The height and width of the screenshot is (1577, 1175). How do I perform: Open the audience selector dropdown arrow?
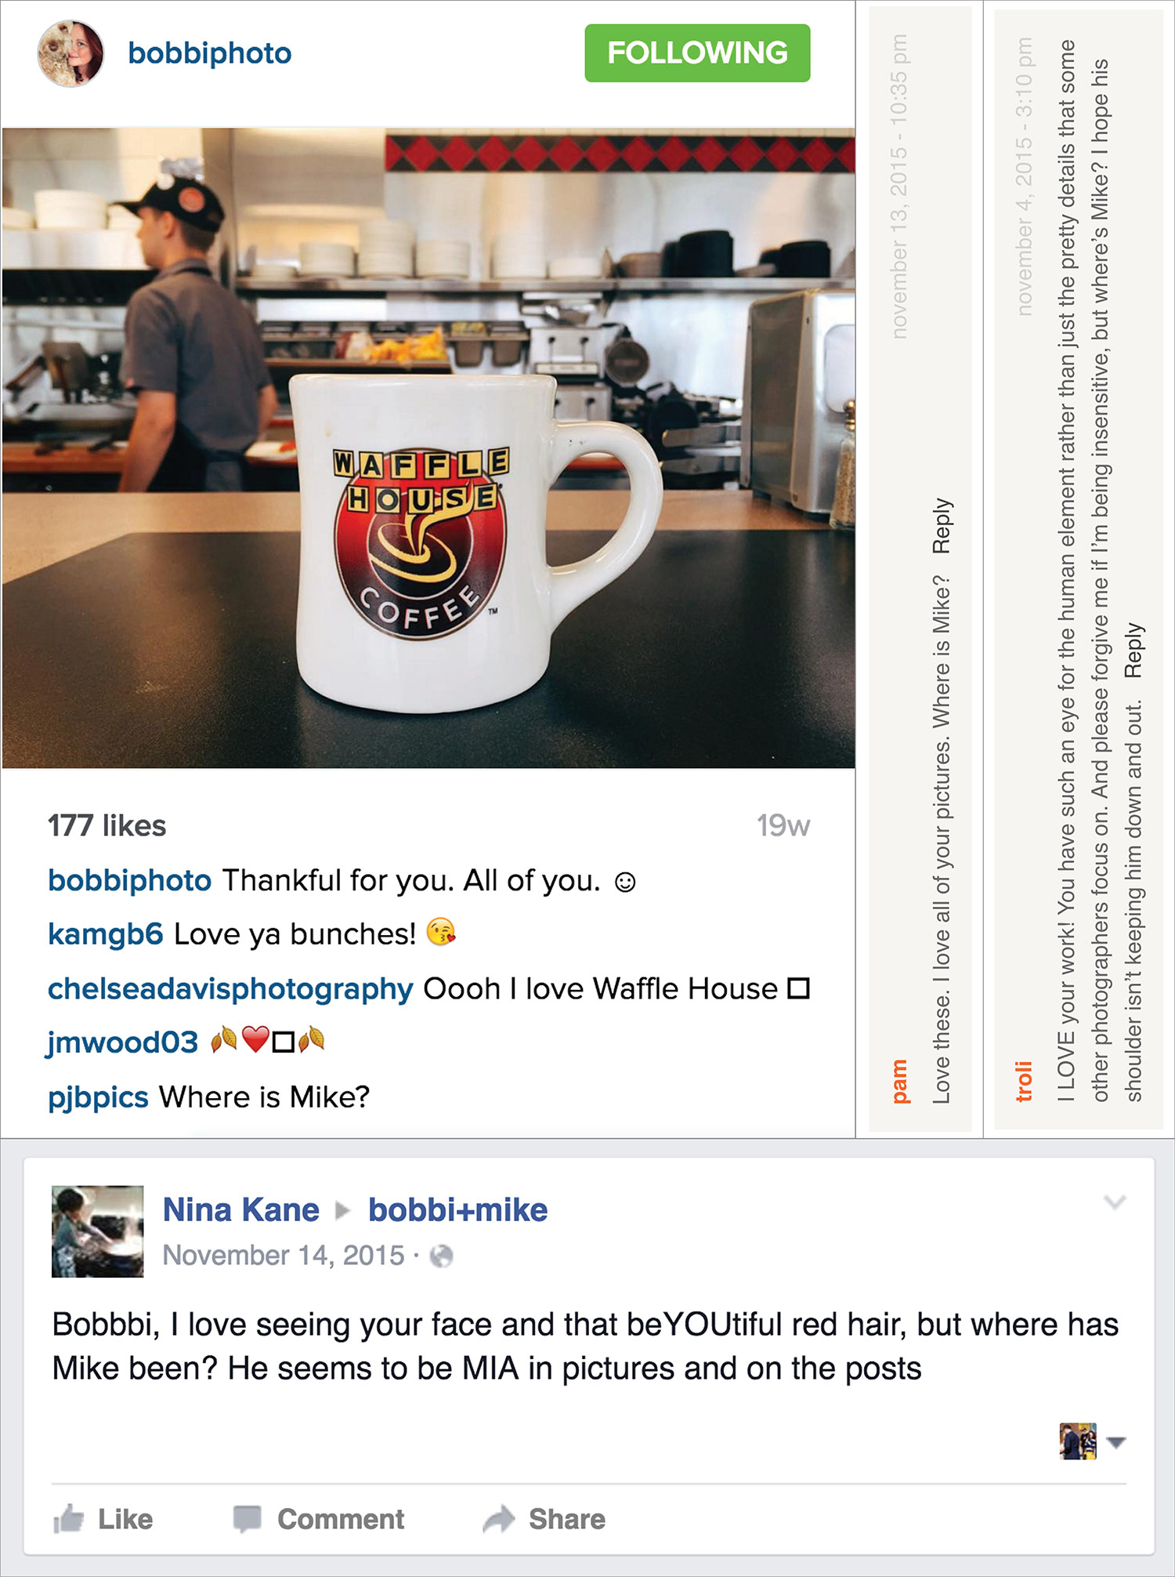click(x=1116, y=1441)
